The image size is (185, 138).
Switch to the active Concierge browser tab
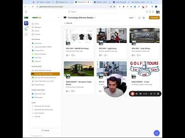tap(83, 2)
